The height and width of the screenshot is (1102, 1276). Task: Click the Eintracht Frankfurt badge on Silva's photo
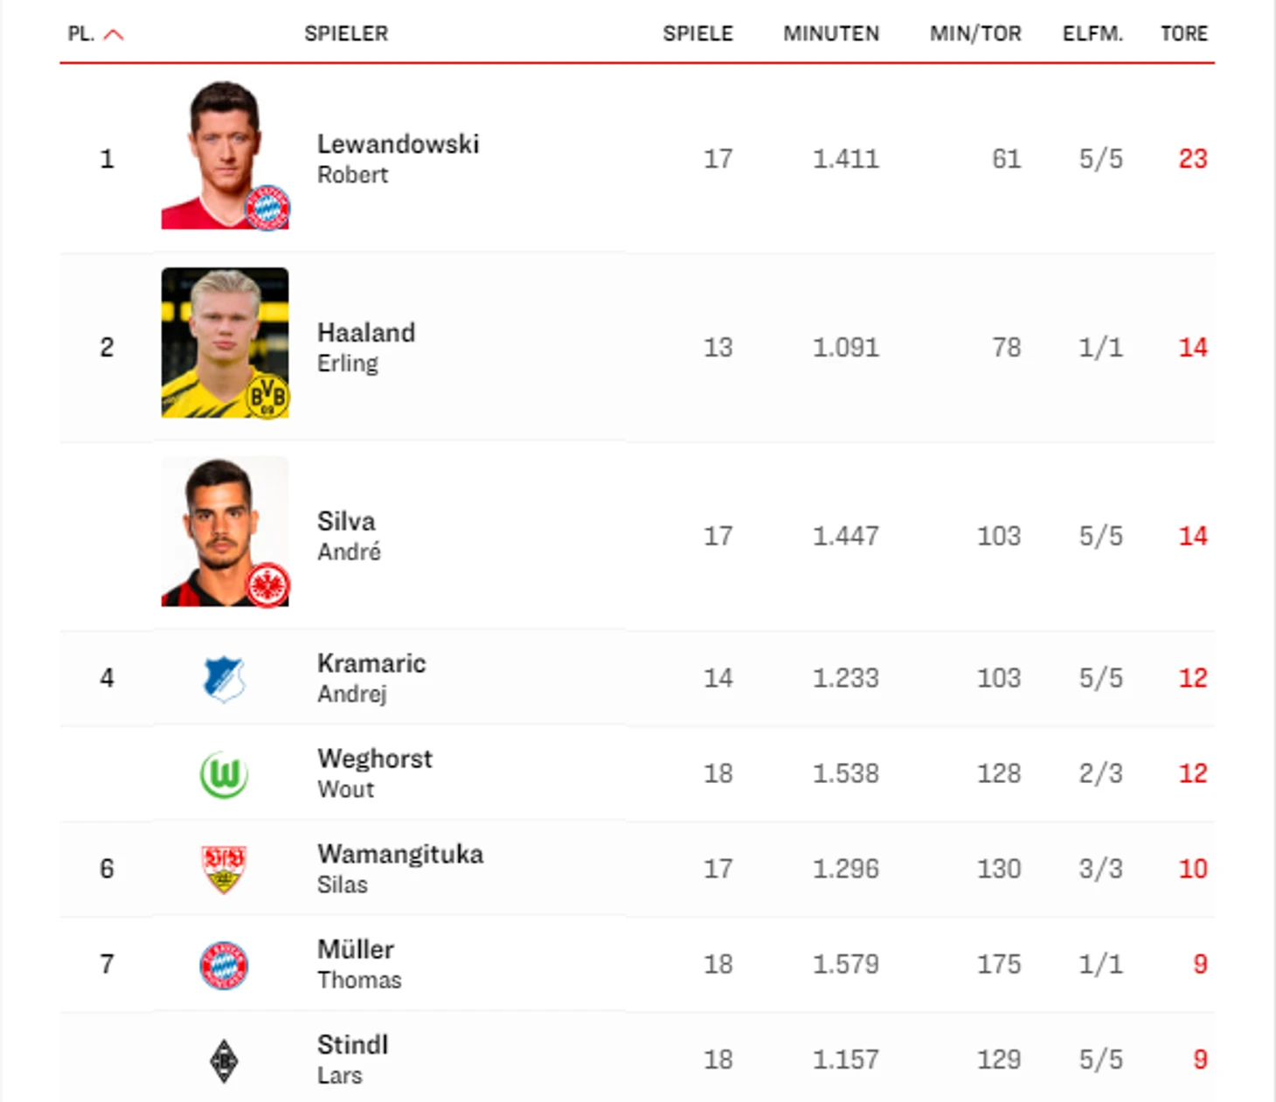pyautogui.click(x=267, y=585)
